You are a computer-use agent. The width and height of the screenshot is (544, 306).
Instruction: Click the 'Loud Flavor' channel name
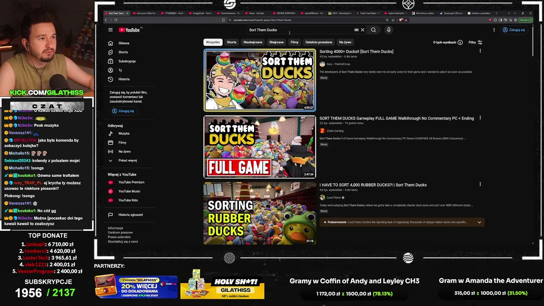point(334,198)
